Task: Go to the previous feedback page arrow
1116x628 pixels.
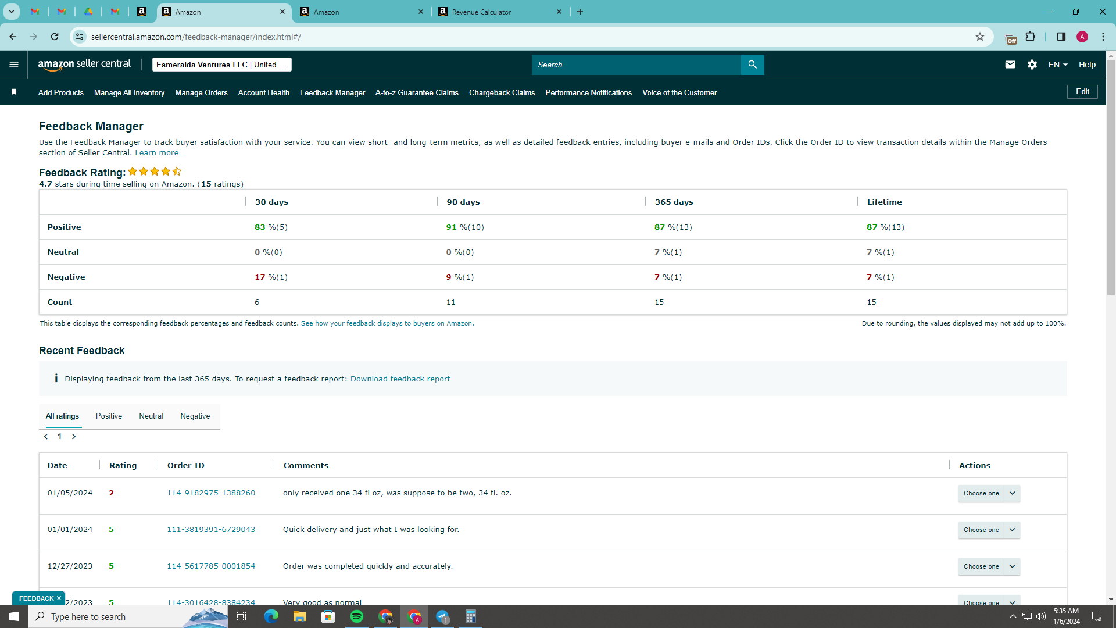Action: pyautogui.click(x=46, y=437)
